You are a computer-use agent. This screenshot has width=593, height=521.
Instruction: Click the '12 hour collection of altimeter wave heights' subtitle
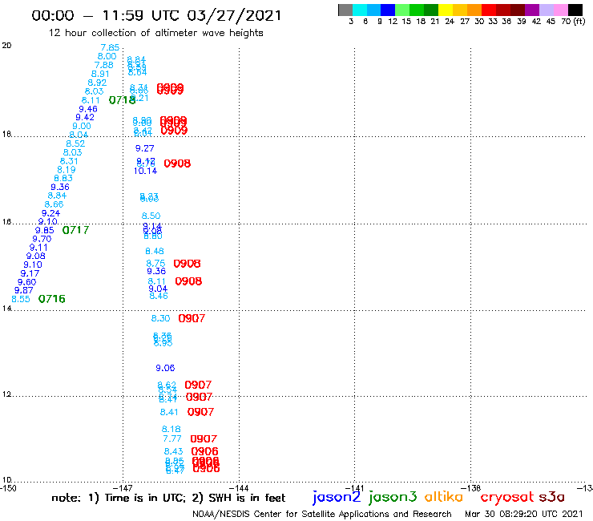pos(155,33)
